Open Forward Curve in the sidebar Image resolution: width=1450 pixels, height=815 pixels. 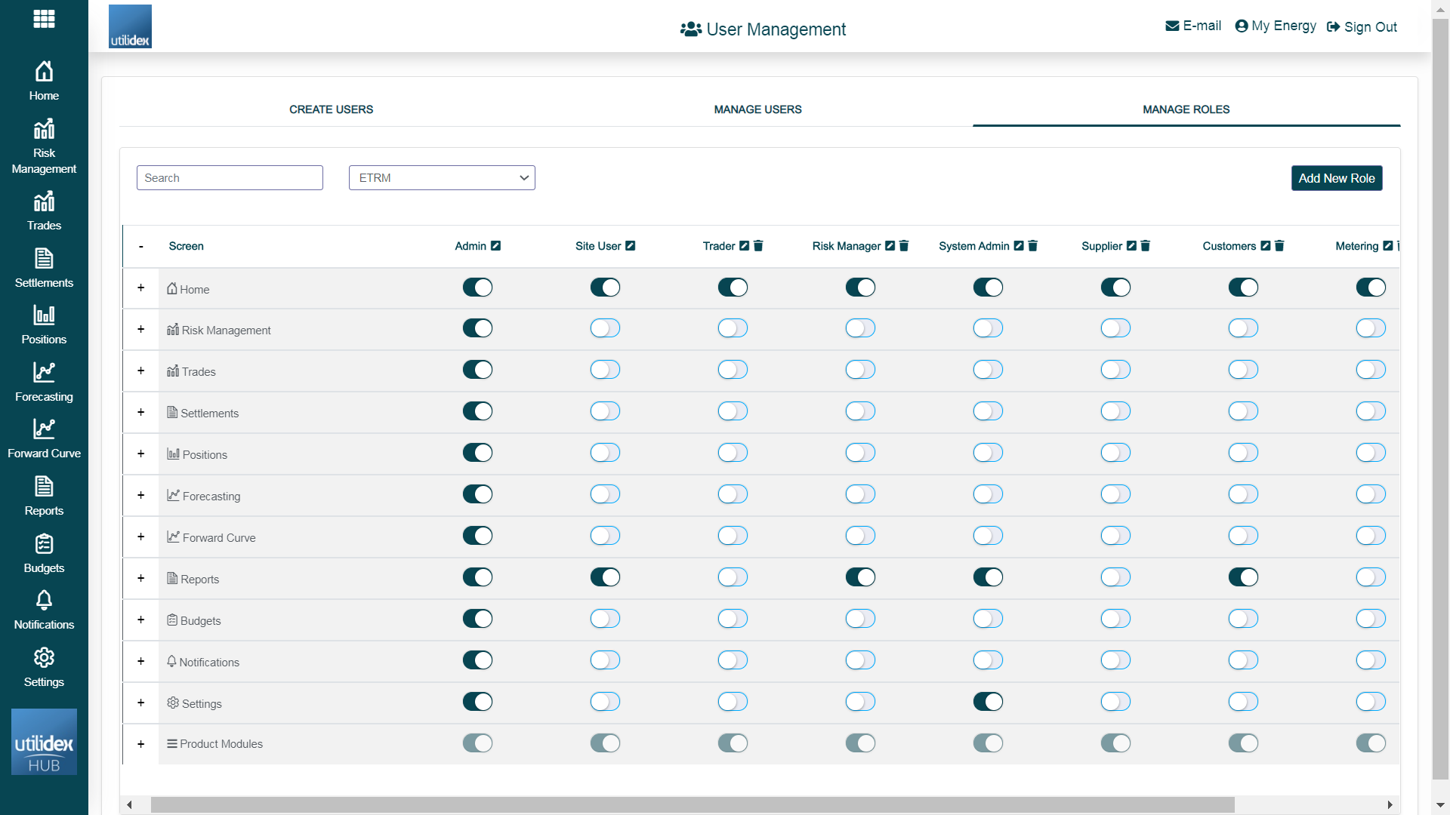point(44,438)
